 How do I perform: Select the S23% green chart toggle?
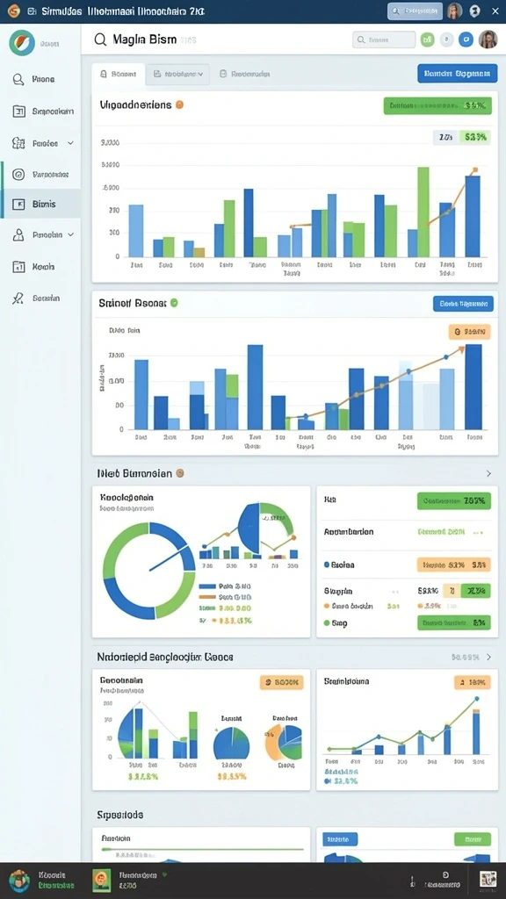tap(475, 137)
